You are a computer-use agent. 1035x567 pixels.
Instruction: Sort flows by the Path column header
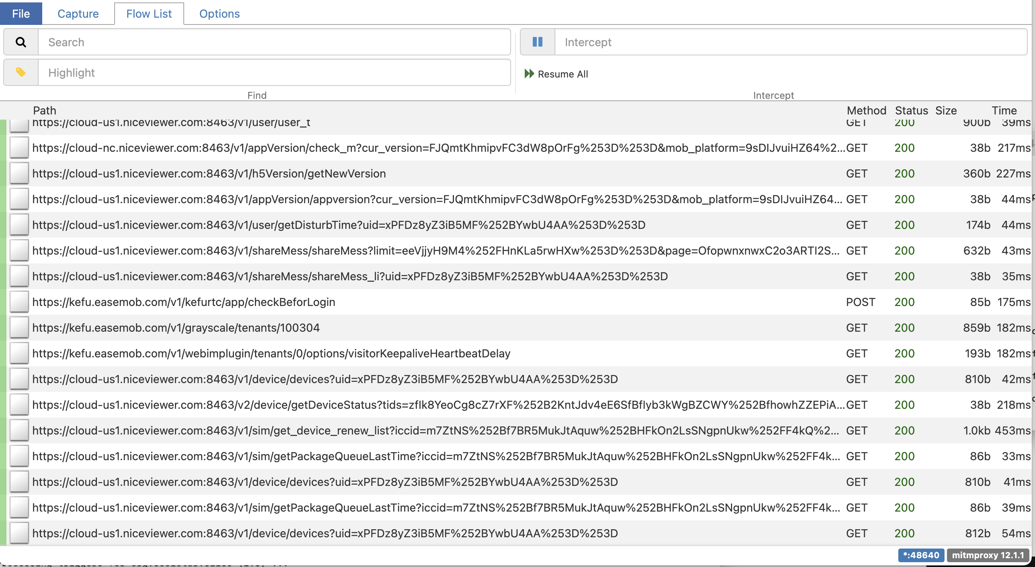tap(45, 110)
